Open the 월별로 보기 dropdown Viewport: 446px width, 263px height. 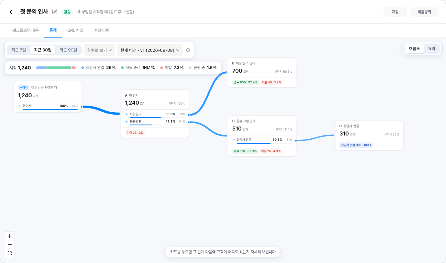[x=99, y=50]
